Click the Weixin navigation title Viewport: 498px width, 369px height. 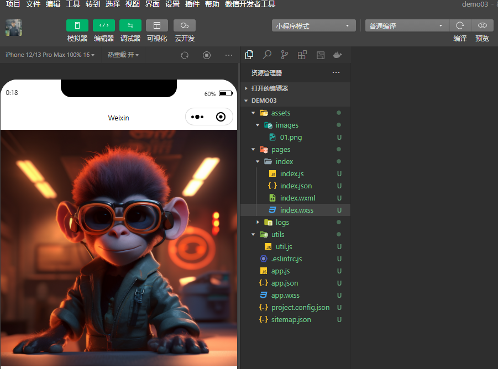(118, 118)
